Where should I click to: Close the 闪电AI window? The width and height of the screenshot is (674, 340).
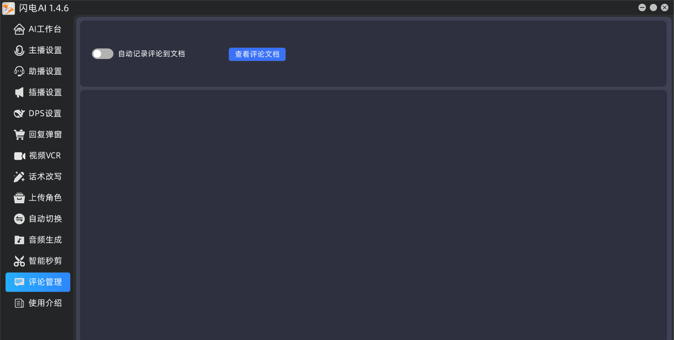point(665,7)
